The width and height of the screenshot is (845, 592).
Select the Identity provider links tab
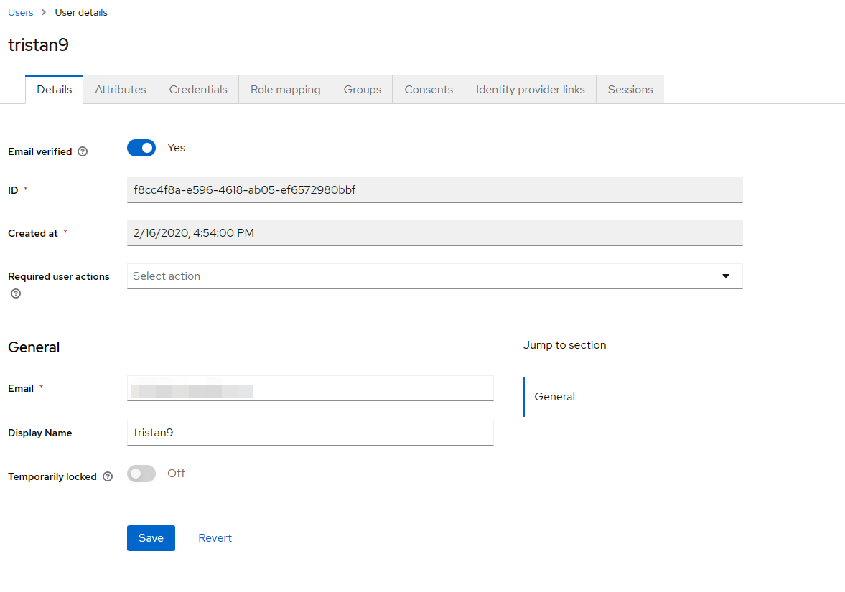tap(530, 89)
